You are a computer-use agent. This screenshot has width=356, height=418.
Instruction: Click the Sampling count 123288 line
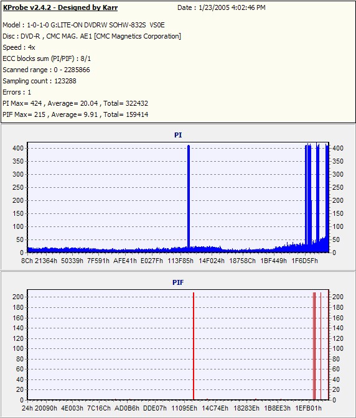[39, 81]
